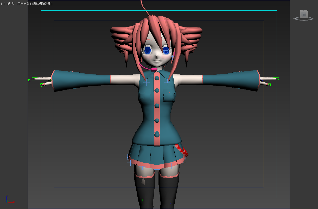Open the 用户定义 viewport quality menu

coord(23,4)
